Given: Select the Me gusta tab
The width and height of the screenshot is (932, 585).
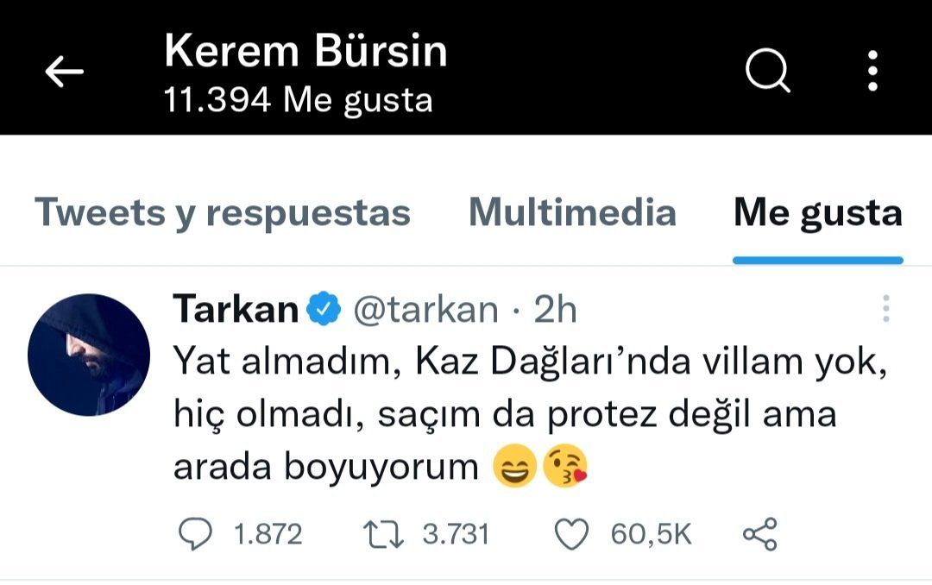Looking at the screenshot, I should (818, 213).
